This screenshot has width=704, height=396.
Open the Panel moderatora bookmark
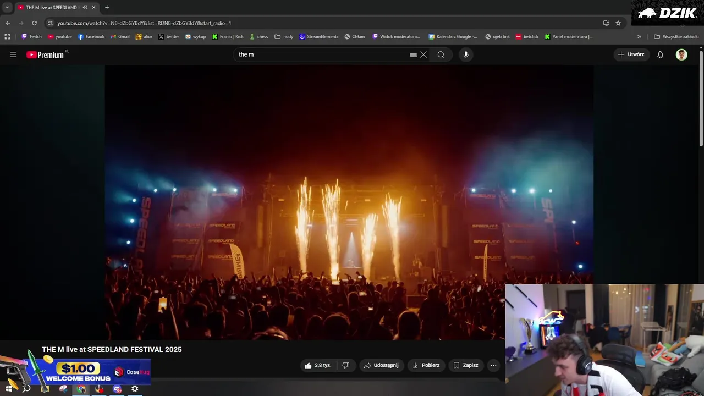(x=568, y=37)
